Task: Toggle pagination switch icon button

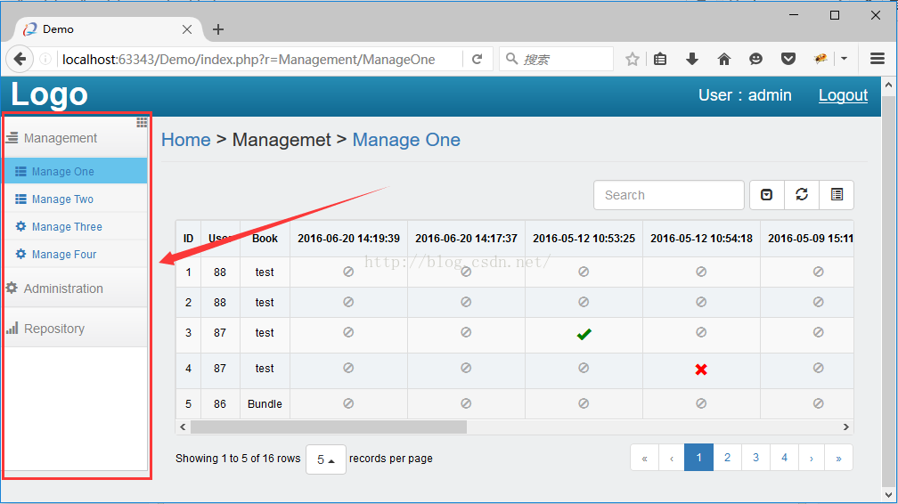Action: [766, 195]
